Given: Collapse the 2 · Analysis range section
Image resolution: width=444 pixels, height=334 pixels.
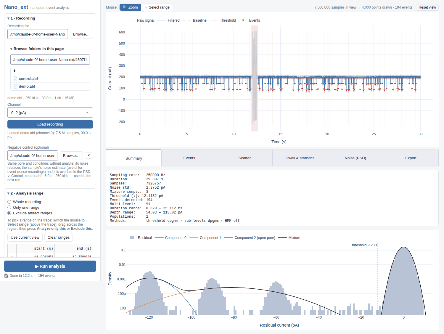Looking at the screenshot, I should [x=25, y=193].
